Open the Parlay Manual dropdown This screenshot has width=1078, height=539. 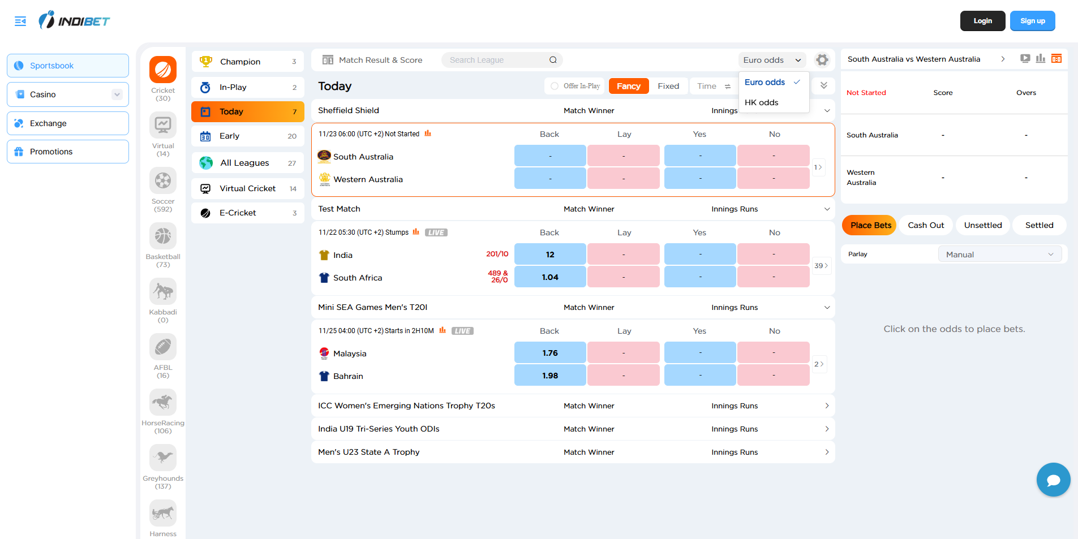(x=999, y=255)
